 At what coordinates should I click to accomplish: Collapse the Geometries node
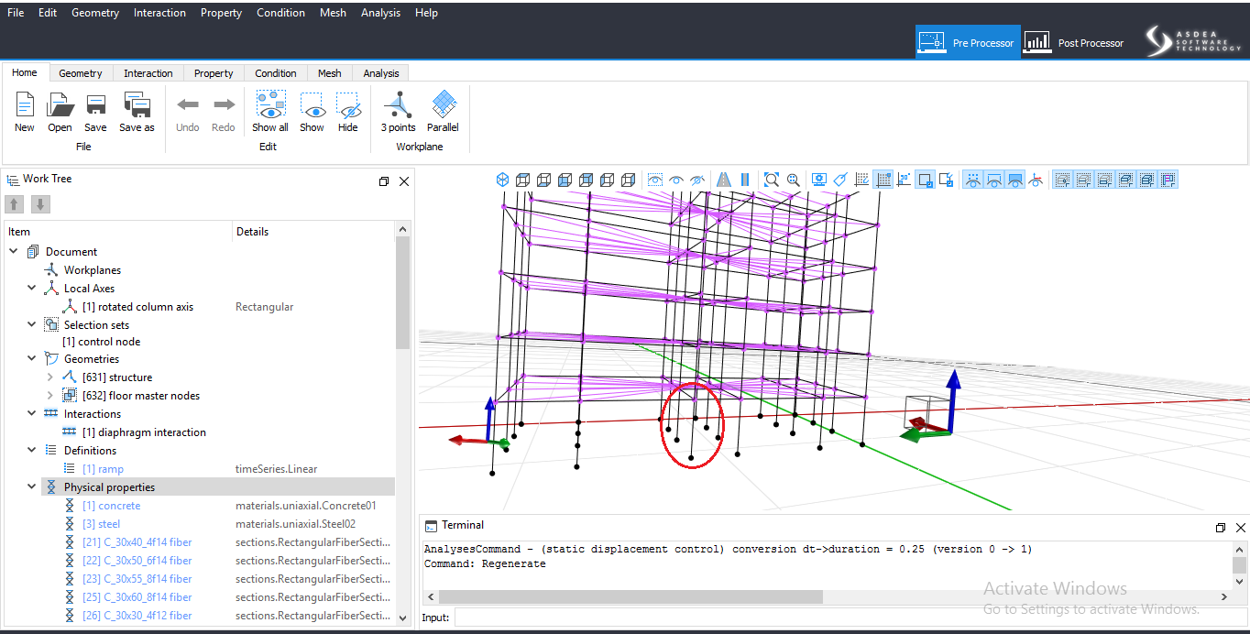click(x=32, y=359)
